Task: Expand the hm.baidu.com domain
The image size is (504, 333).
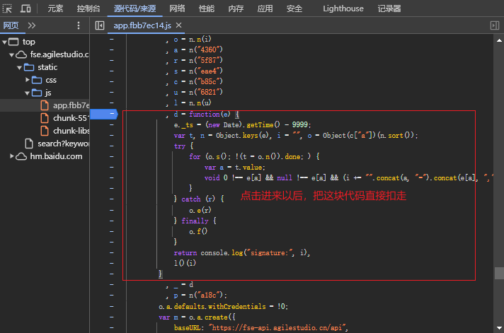Action: tap(11, 156)
